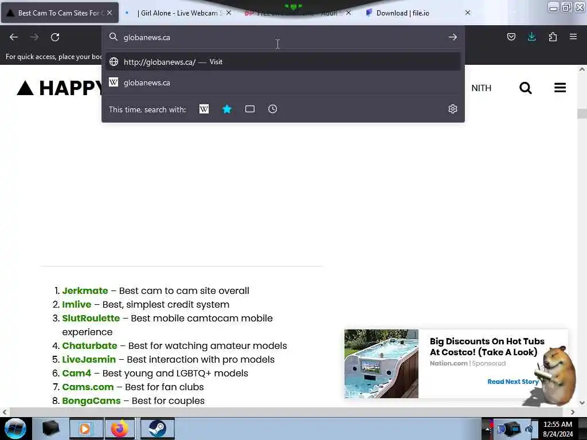Open the BongaCams link
Image resolution: width=587 pixels, height=440 pixels.
91,400
